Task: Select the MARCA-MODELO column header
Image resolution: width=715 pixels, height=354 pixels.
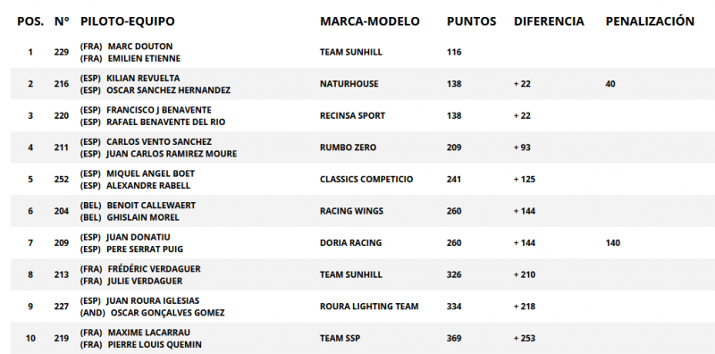Action: [369, 21]
